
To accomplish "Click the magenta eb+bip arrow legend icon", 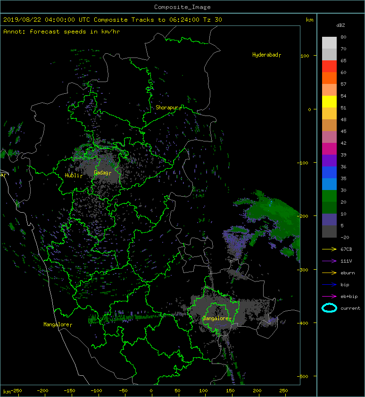I will [329, 297].
